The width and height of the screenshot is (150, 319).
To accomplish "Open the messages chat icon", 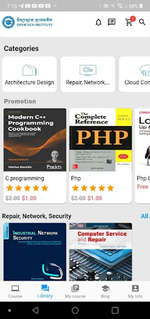I will (x=112, y=22).
